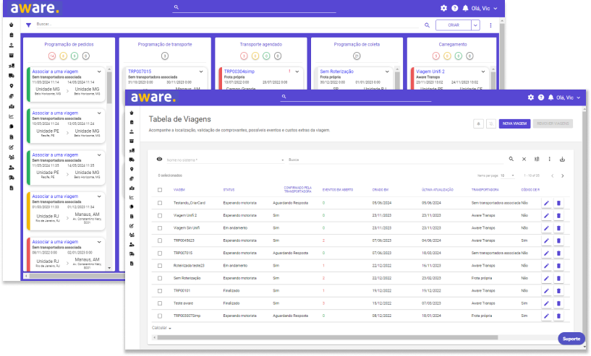Open the filter funnel in the kanban window
The height and width of the screenshot is (356, 591).
pos(28,25)
